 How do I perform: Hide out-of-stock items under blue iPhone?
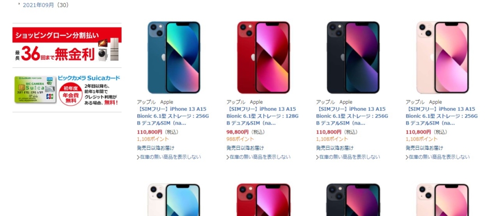pos(169,157)
